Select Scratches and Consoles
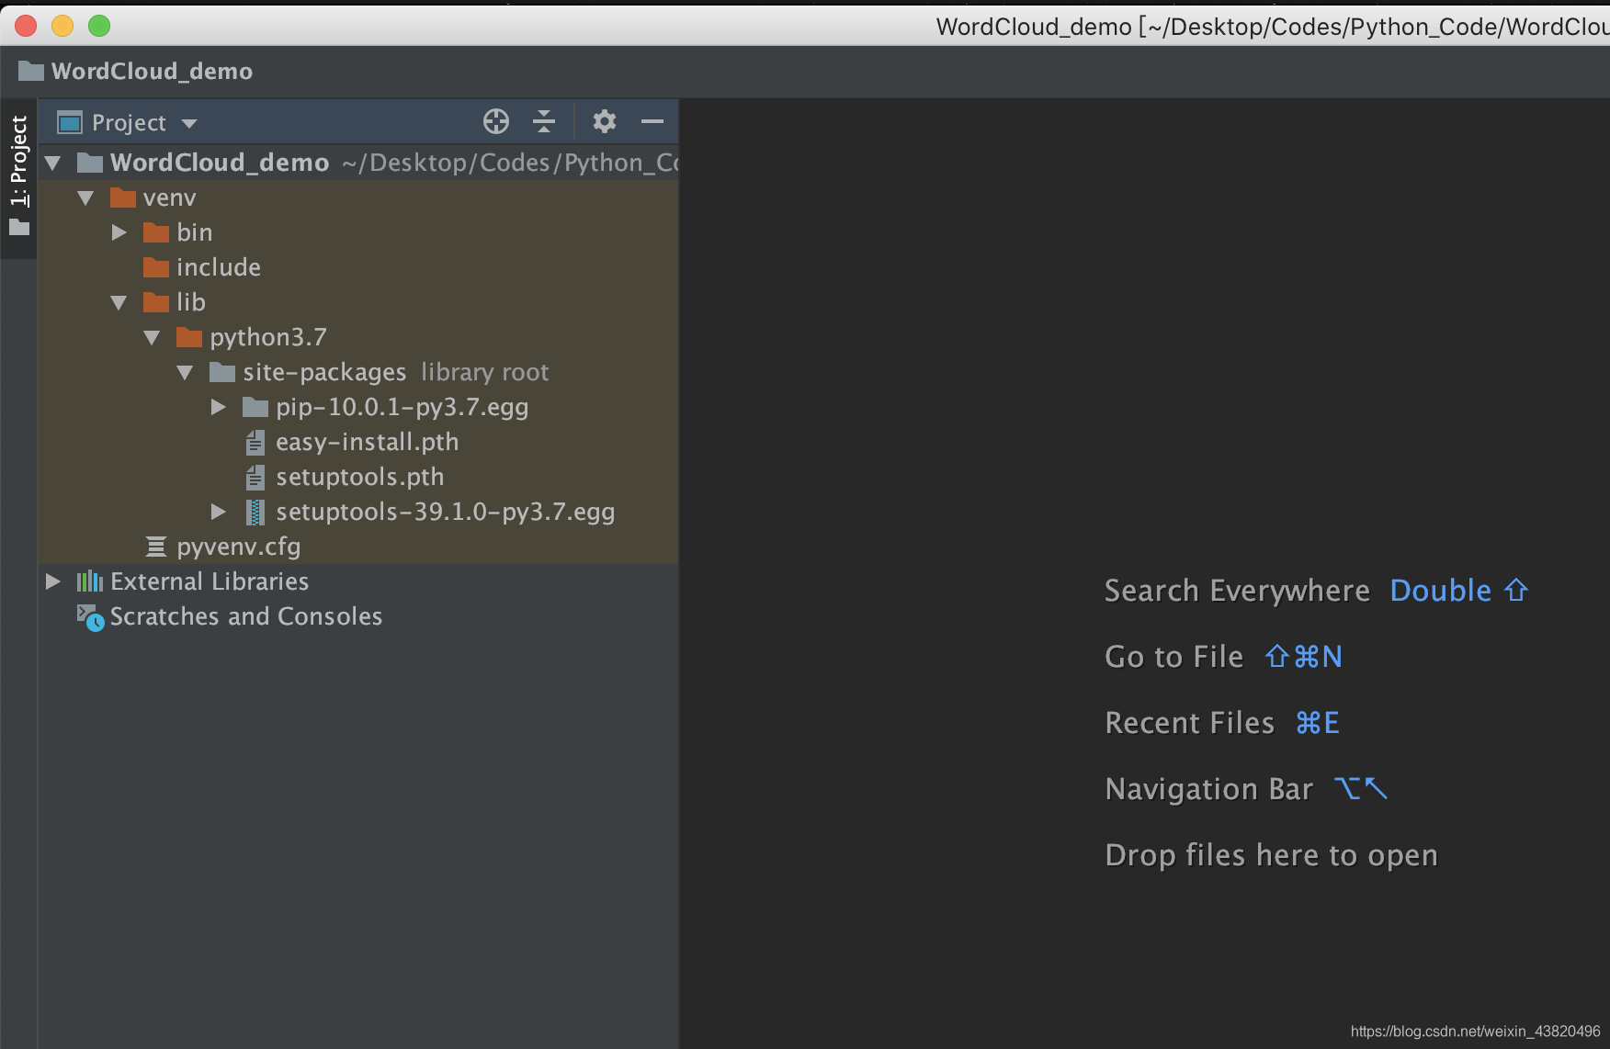 click(x=246, y=616)
